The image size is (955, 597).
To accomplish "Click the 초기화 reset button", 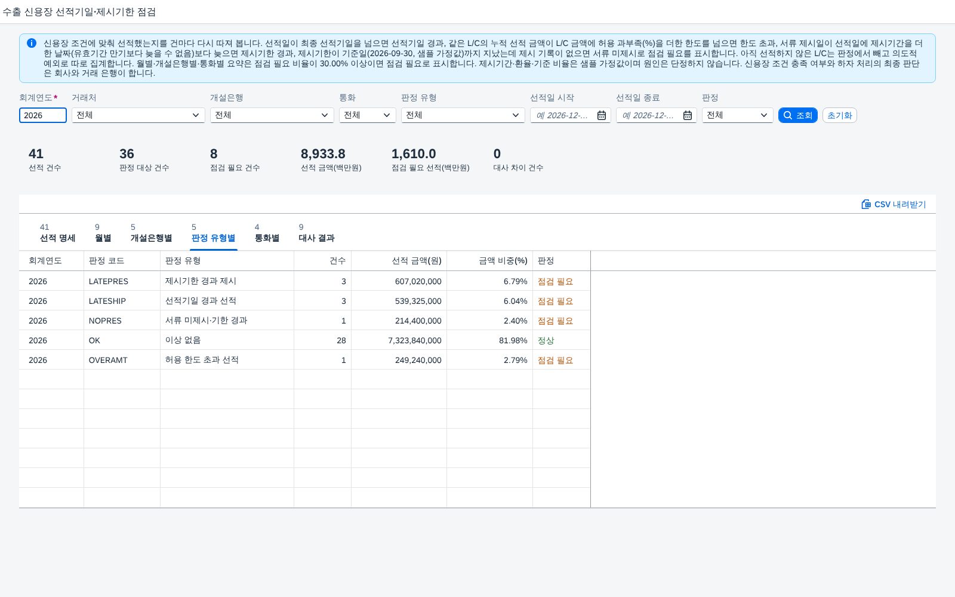I will tap(839, 115).
